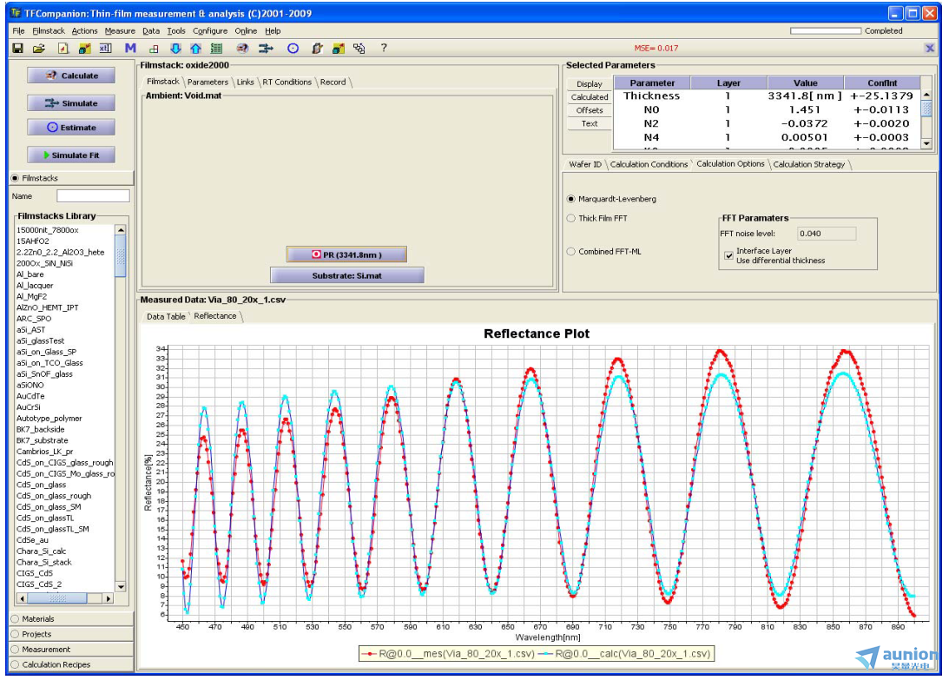The image size is (949, 680).
Task: Click the red measured-data legend entry
Action: [x=448, y=654]
